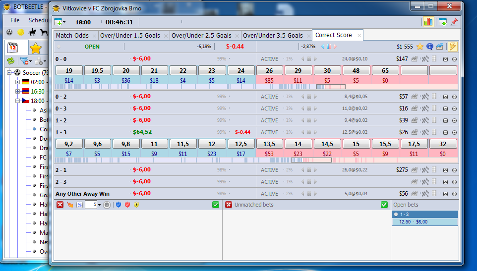Screen dimensions: 477x271
Task: Select the horse racing sport icon
Action: pos(32,32)
